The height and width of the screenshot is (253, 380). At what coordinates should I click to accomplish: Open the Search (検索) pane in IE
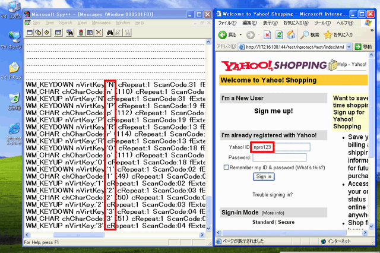click(x=310, y=35)
